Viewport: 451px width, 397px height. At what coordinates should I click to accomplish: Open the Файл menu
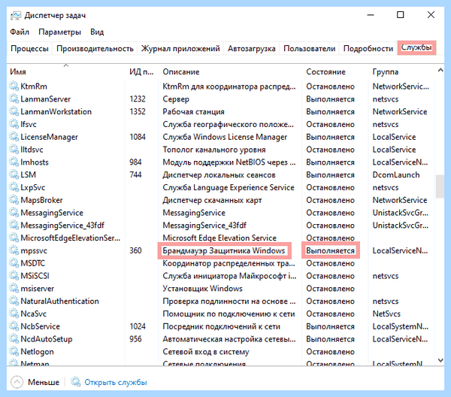coord(20,32)
